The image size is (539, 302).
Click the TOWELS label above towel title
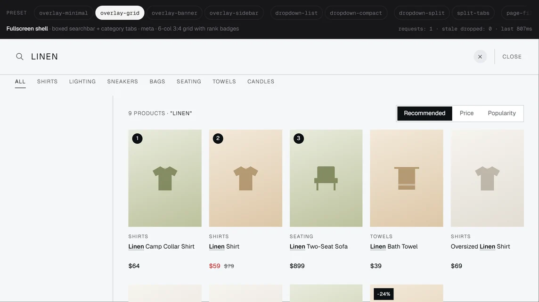tap(381, 237)
